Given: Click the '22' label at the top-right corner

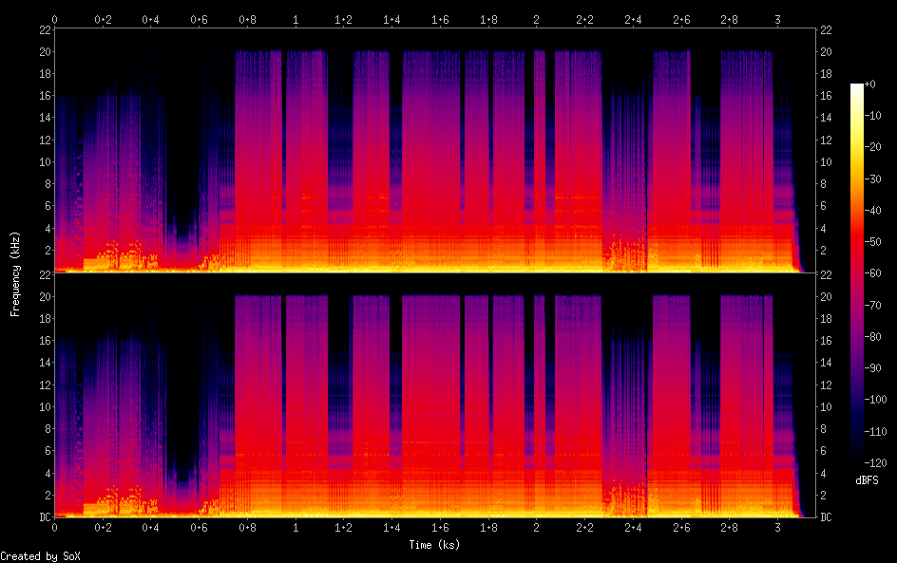Looking at the screenshot, I should [827, 29].
